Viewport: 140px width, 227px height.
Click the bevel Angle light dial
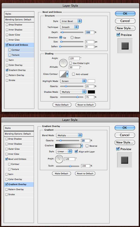coord(63,63)
